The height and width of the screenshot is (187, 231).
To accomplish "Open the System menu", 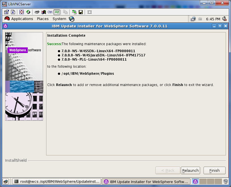I will point(59,19).
